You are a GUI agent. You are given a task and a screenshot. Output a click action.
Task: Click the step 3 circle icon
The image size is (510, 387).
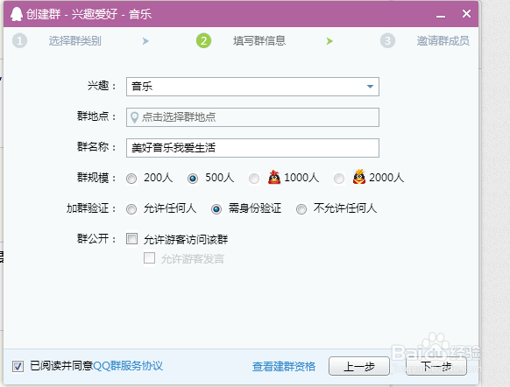pos(387,41)
